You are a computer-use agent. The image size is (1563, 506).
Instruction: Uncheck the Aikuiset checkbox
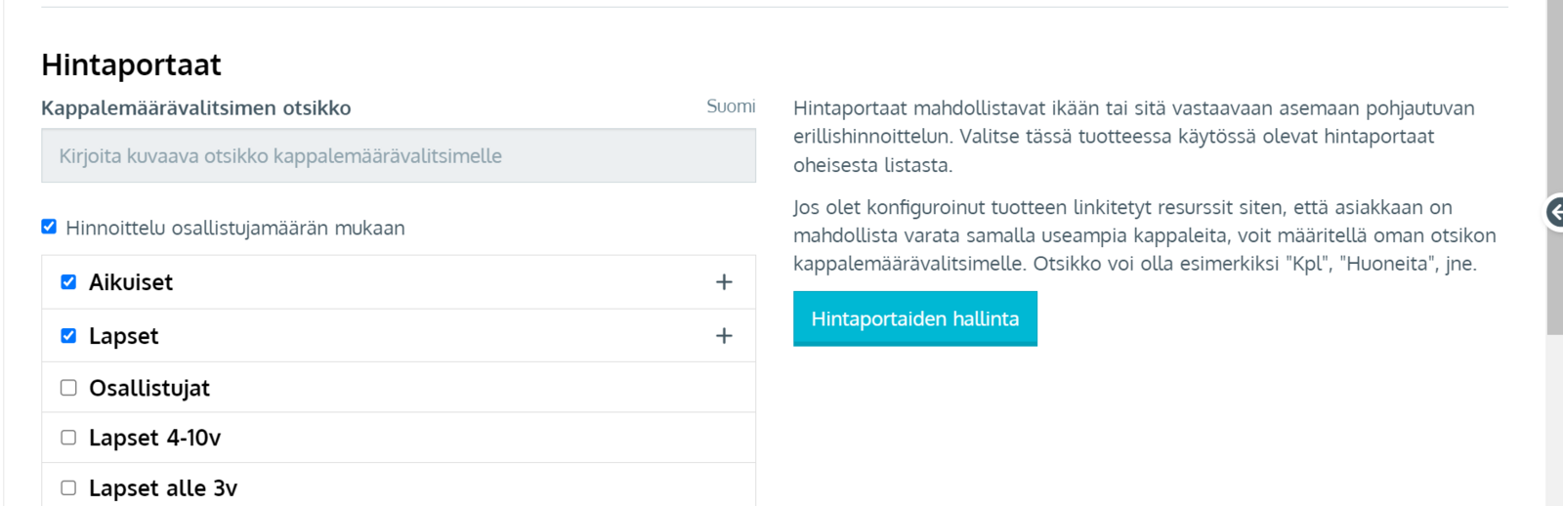pyautogui.click(x=68, y=282)
